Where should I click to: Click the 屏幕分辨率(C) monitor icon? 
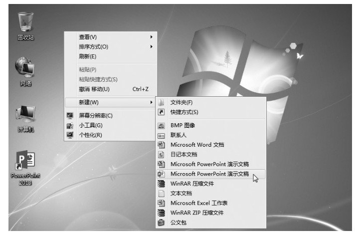(x=70, y=116)
